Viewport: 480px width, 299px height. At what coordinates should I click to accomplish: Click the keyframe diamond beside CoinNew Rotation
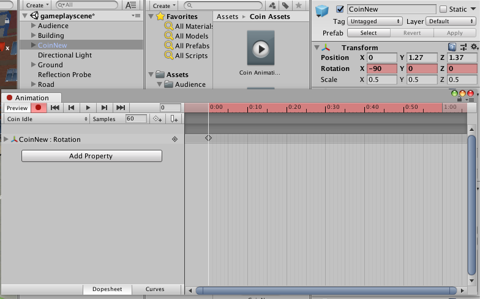tap(175, 139)
